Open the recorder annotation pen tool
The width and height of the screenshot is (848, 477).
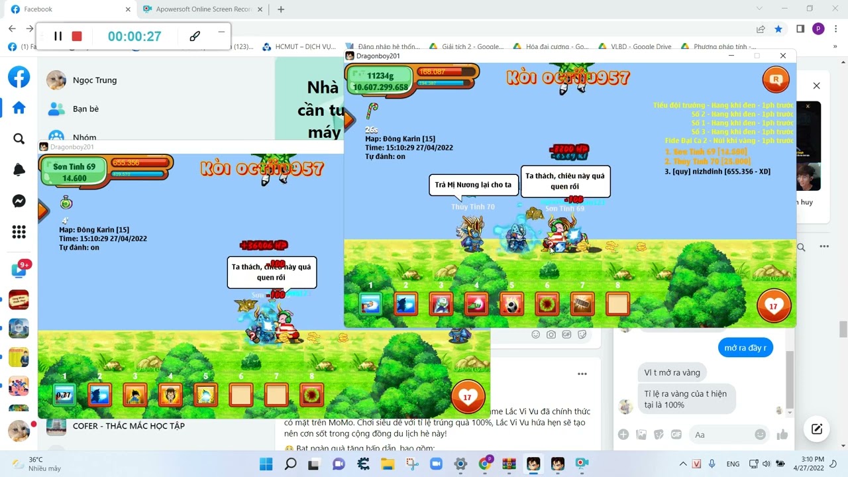click(x=195, y=36)
